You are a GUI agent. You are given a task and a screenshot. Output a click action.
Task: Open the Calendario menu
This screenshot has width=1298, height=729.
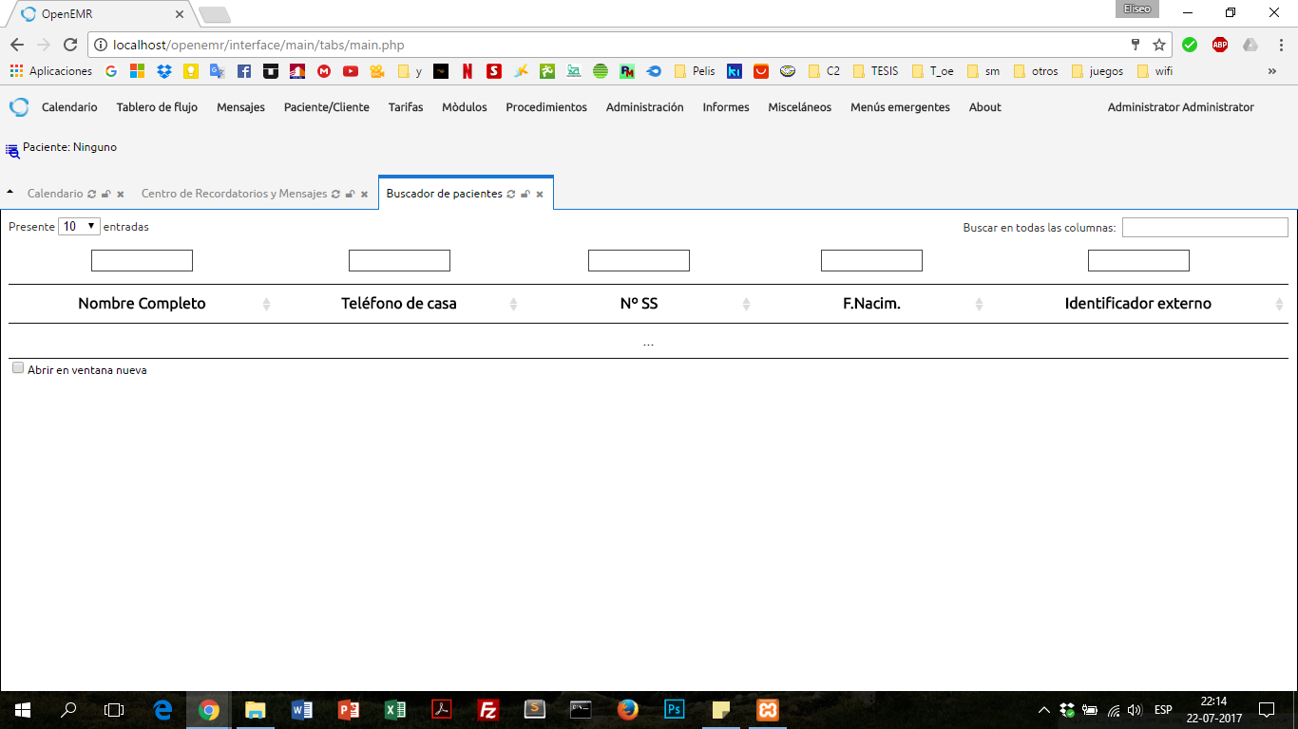(69, 107)
